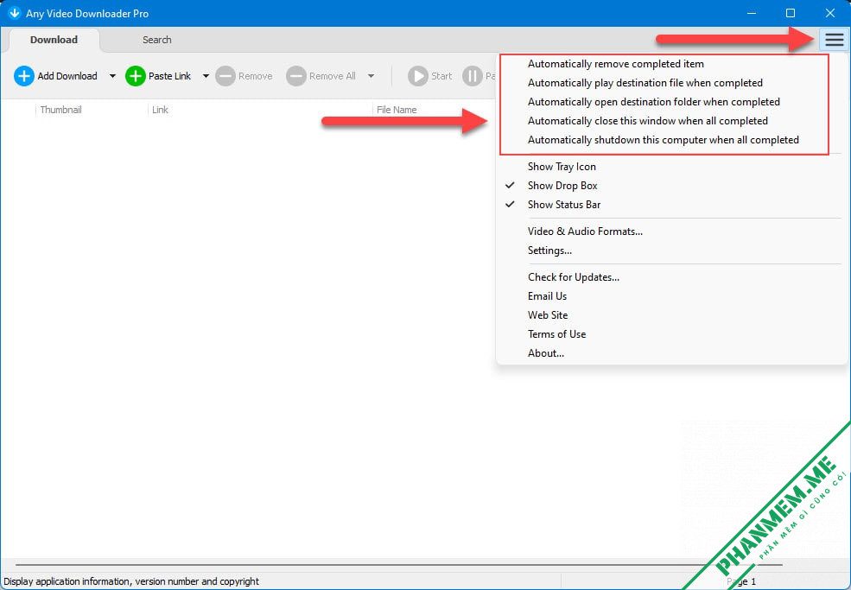The image size is (851, 590).
Task: Click the status bar description text
Action: [x=131, y=581]
